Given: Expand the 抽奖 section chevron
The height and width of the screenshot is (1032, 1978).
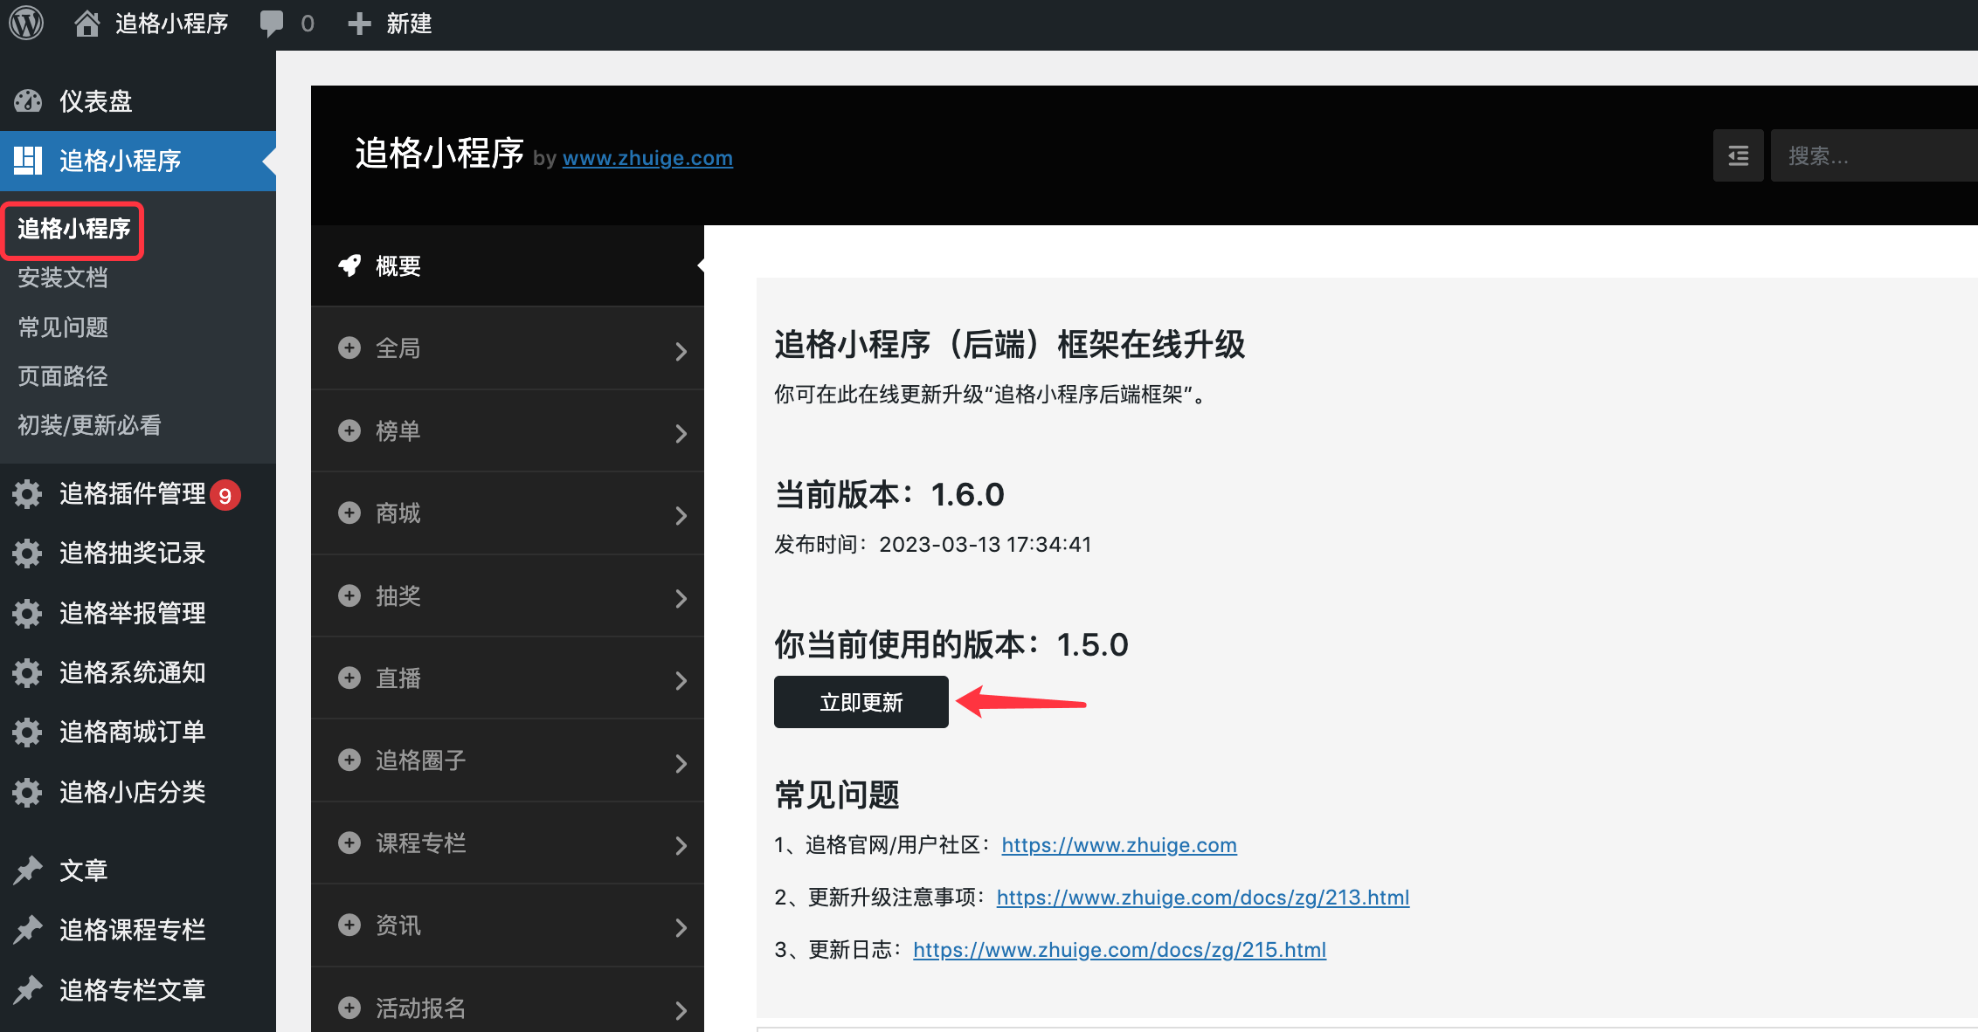Looking at the screenshot, I should click(681, 598).
